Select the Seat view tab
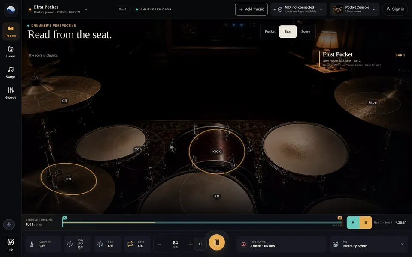This screenshot has width=412, height=257. click(x=288, y=31)
